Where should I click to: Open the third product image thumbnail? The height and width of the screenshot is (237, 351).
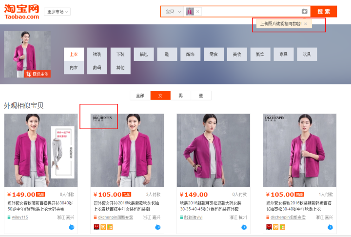click(x=213, y=150)
